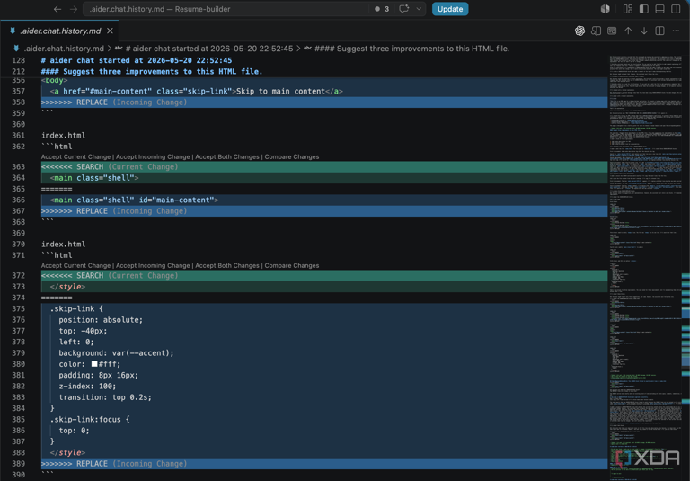Toggle the bottom panel
690x481 pixels.
coord(659,9)
